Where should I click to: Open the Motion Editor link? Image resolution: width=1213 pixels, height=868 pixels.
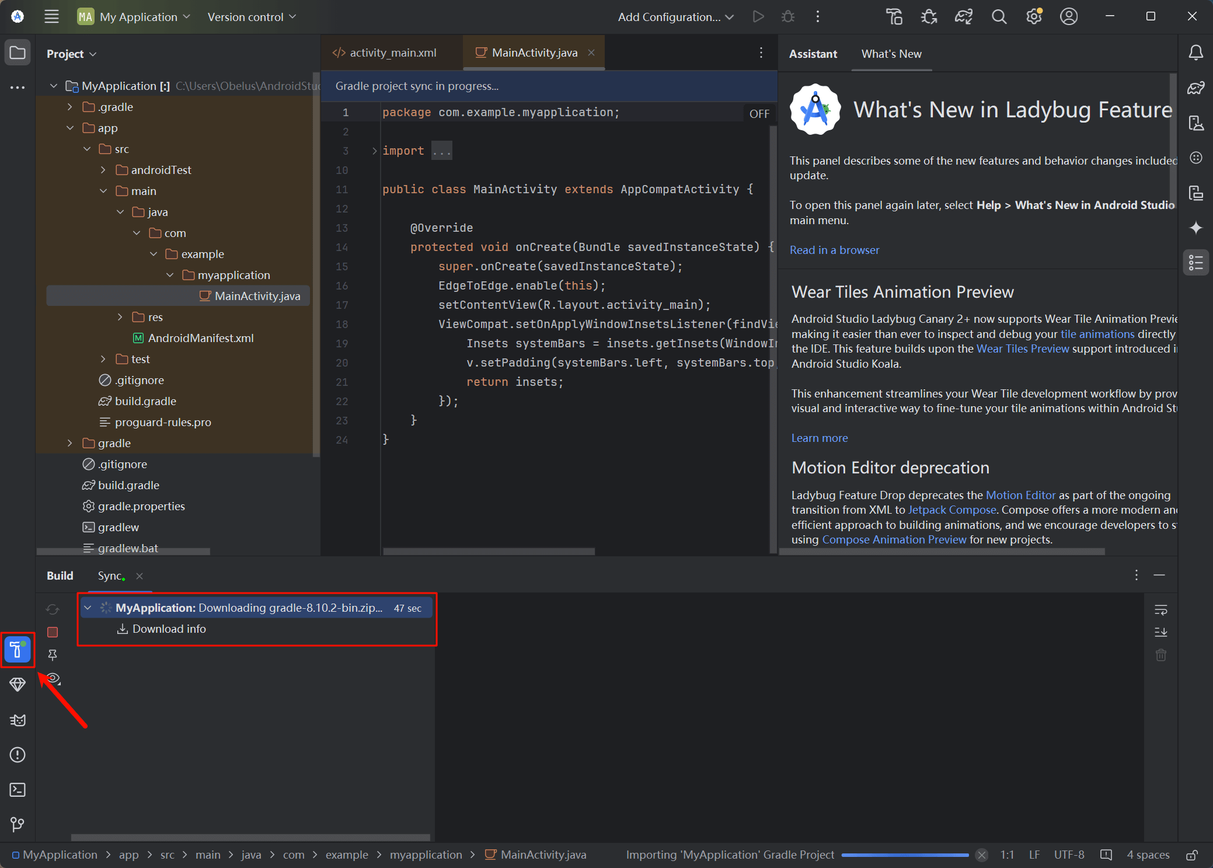(1020, 495)
